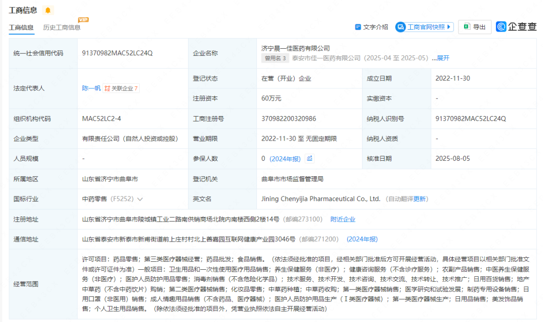Select establishment date 2022-11-30
Image resolution: width=543 pixels, height=322 pixels.
(452, 78)
